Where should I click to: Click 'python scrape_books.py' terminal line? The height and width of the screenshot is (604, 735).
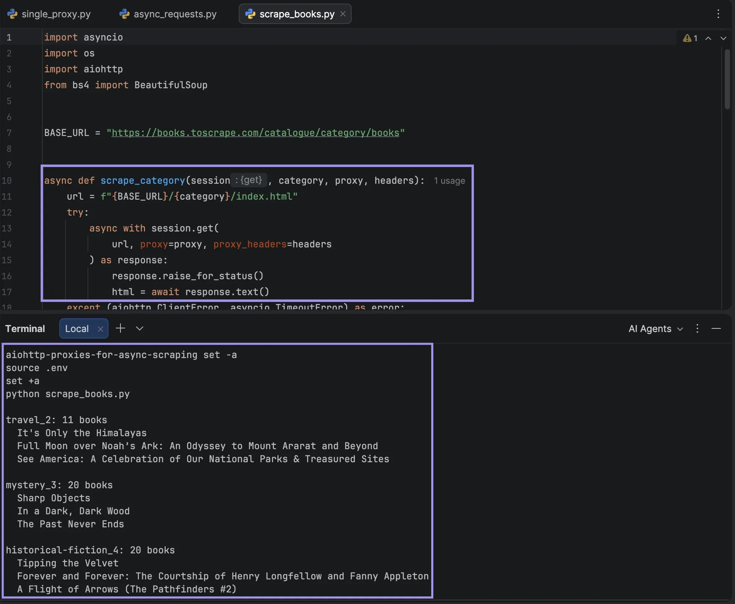coord(68,394)
